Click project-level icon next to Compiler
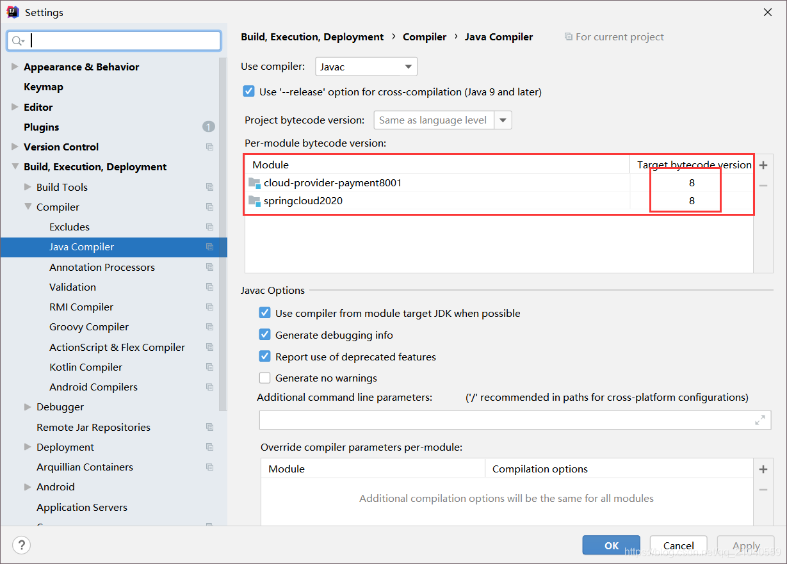The height and width of the screenshot is (564, 787). click(x=209, y=207)
